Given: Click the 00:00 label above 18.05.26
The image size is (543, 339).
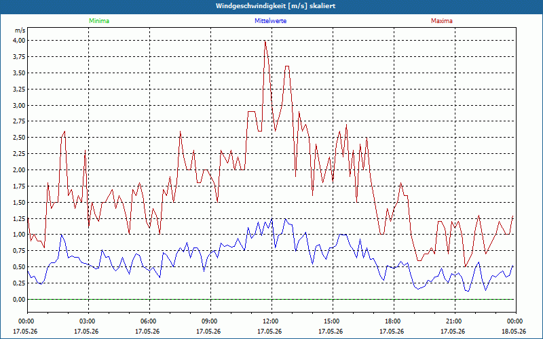Looking at the screenshot, I should [516, 321].
